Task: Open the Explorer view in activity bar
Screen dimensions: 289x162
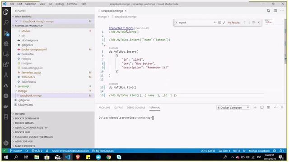Action: click(x=6, y=12)
